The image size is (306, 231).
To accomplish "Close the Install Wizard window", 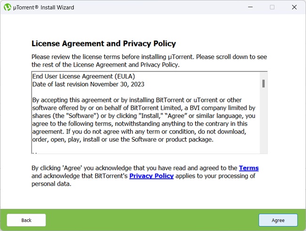I will [x=294, y=7].
